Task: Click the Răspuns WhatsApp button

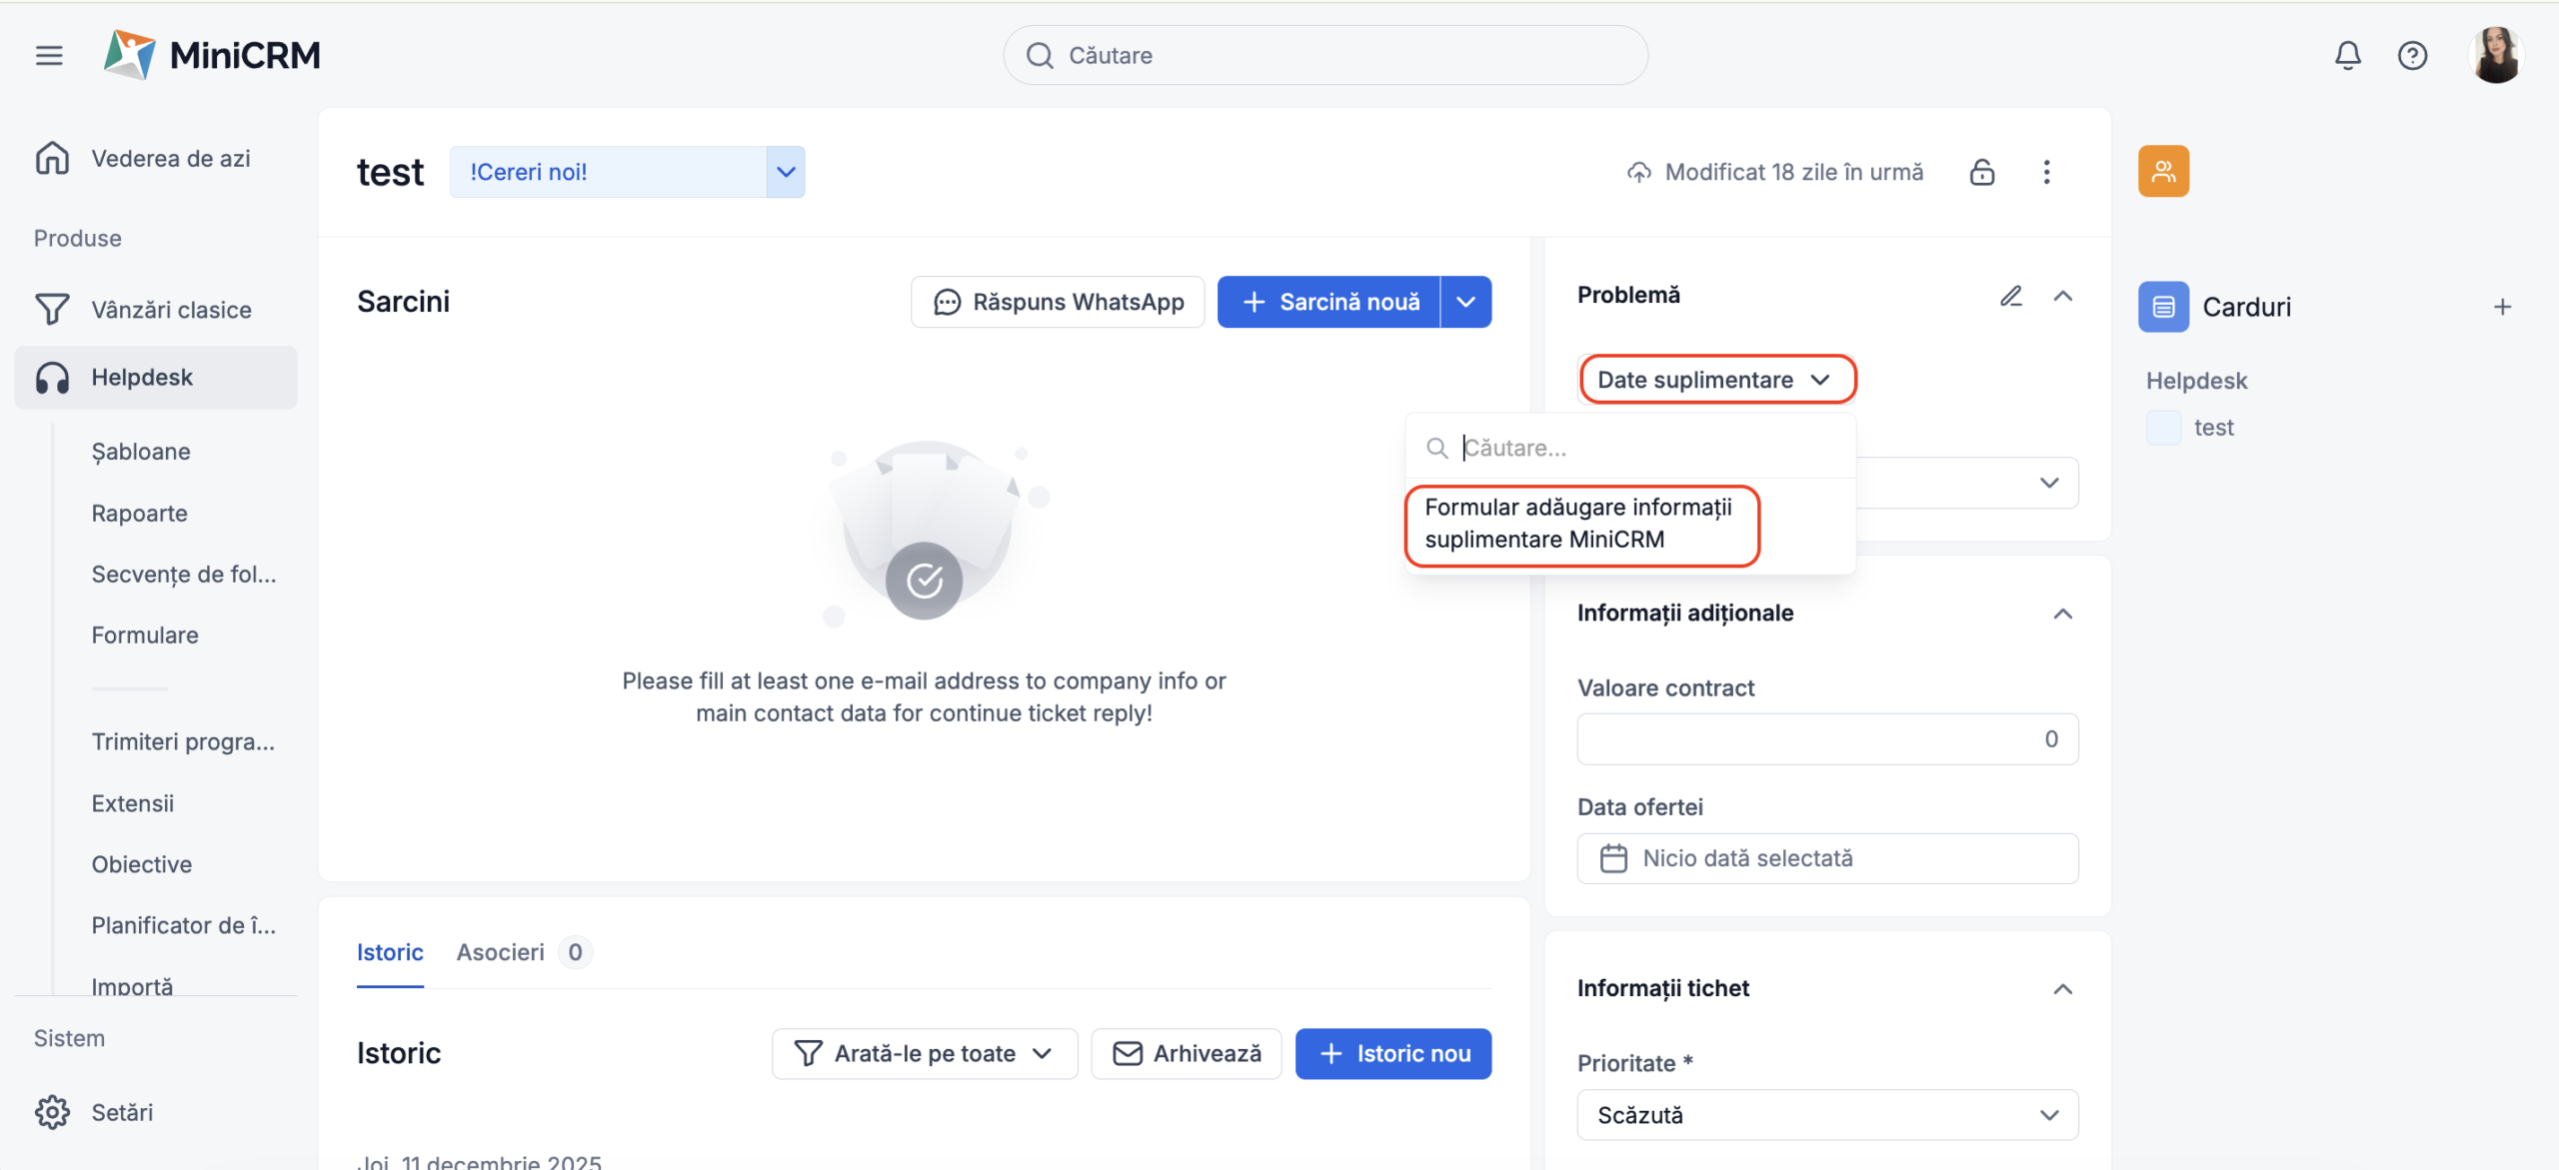Action: click(1058, 302)
